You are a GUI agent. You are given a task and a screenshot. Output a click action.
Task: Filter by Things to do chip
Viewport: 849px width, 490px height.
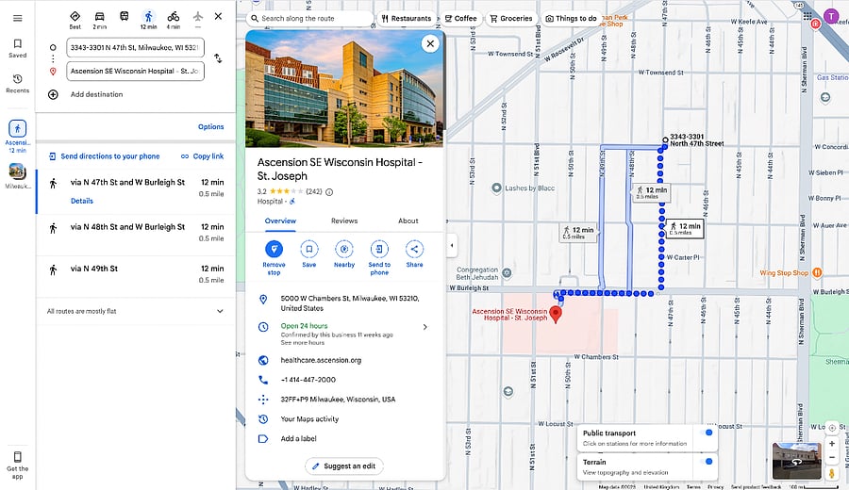pyautogui.click(x=571, y=19)
